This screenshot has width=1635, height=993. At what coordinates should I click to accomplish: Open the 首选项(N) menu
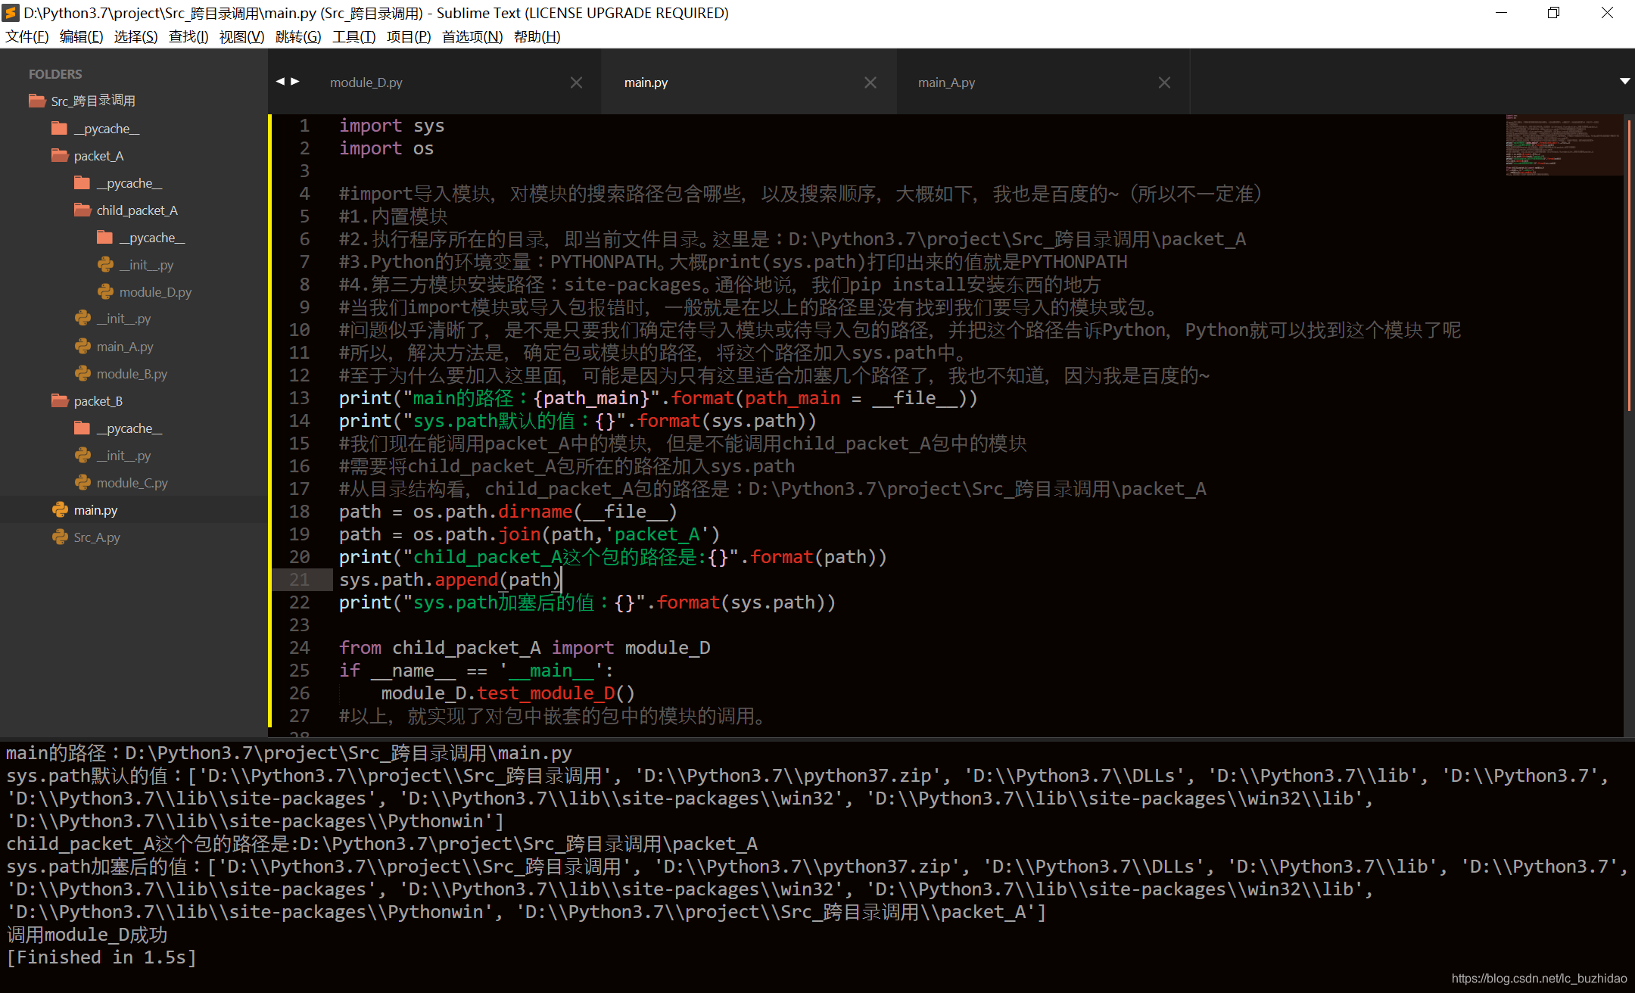[472, 36]
